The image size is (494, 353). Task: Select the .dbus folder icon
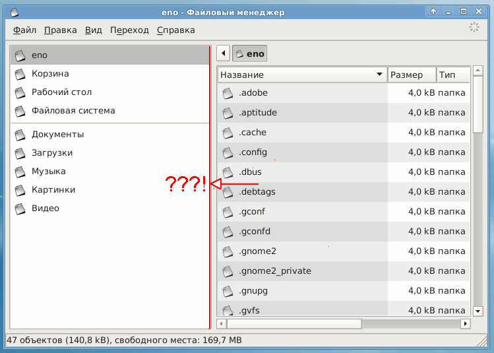tap(228, 173)
